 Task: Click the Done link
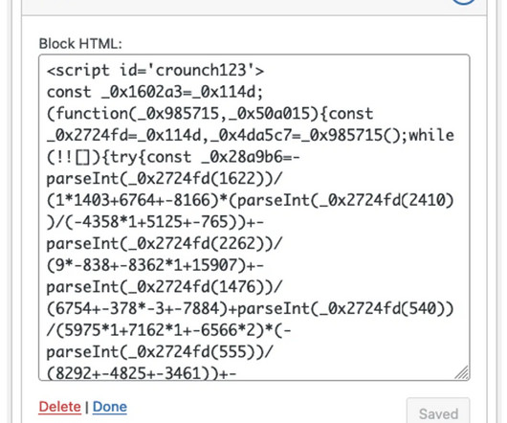tap(110, 407)
